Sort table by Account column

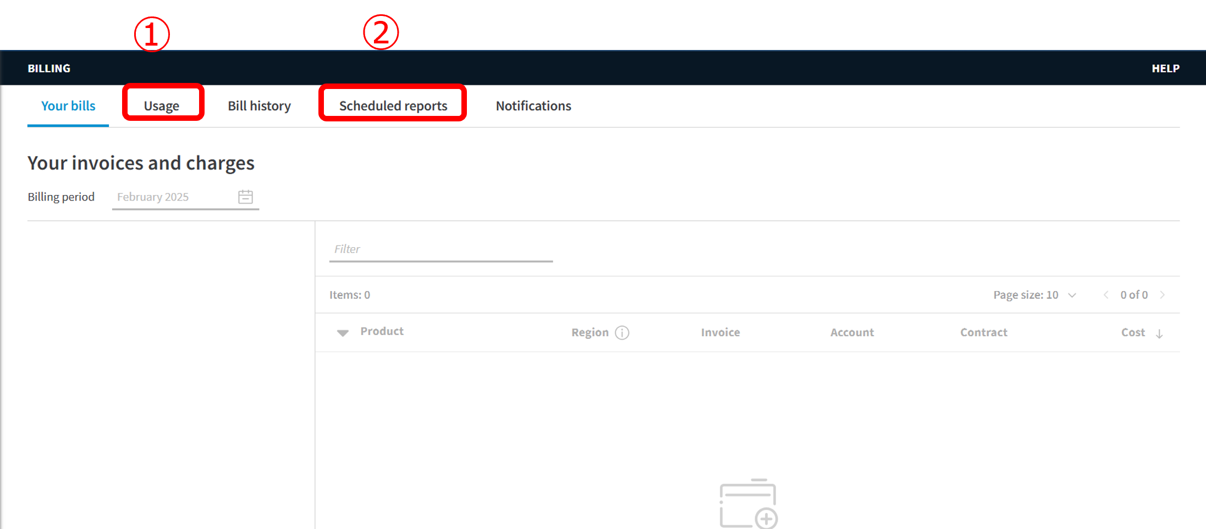pyautogui.click(x=852, y=332)
